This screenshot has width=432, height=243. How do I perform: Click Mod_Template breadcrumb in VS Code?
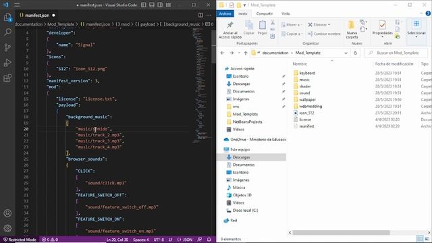point(61,24)
